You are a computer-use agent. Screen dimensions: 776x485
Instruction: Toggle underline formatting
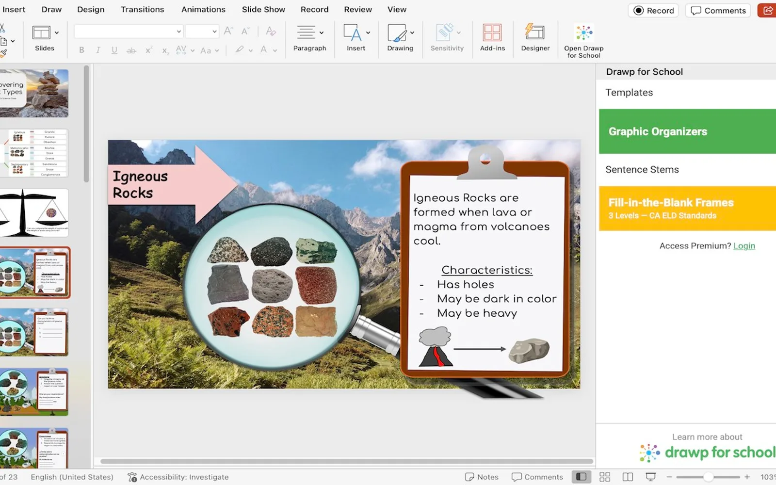[114, 50]
